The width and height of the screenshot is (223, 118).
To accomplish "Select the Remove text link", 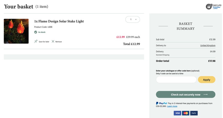I will pos(59,42).
